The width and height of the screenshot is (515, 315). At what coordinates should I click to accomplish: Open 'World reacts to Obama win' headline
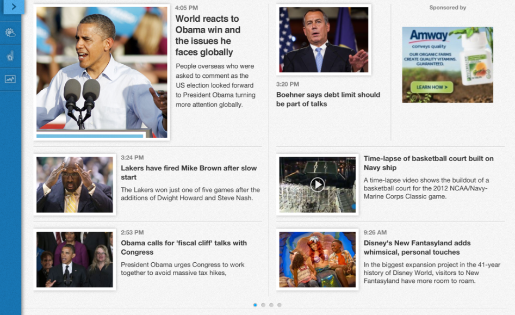pos(207,35)
